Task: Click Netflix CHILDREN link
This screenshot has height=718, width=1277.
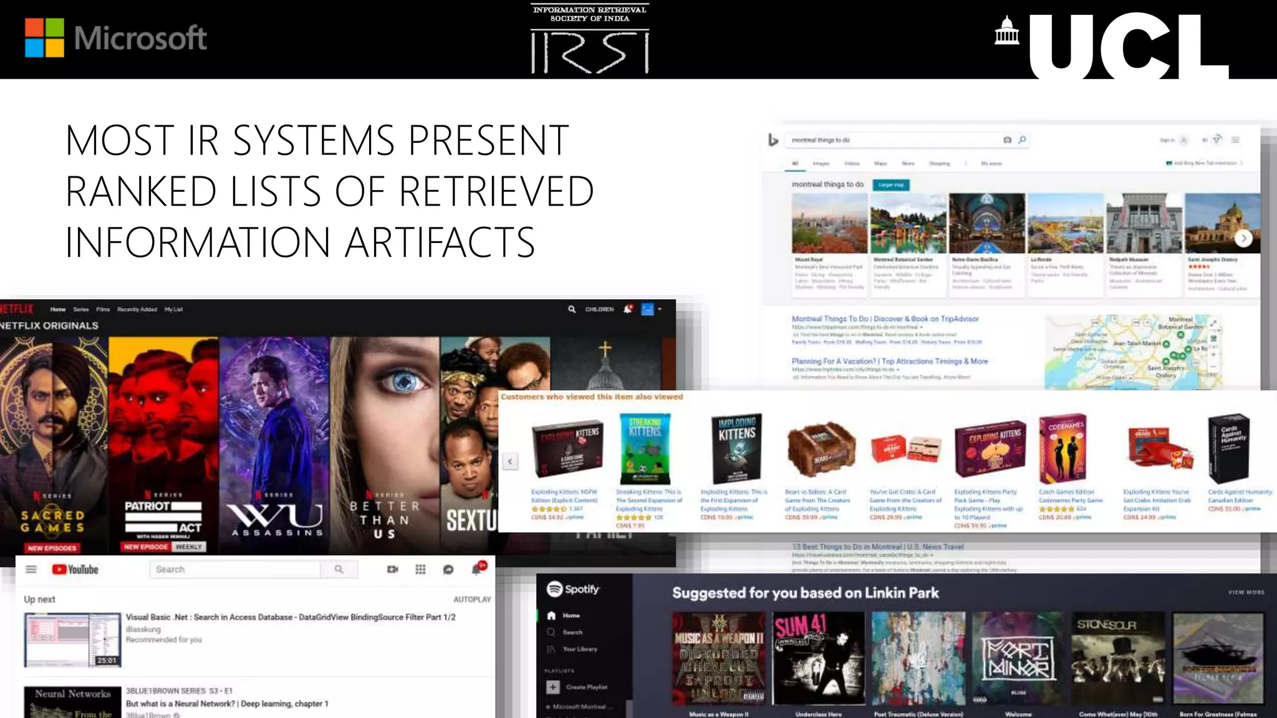Action: tap(599, 309)
